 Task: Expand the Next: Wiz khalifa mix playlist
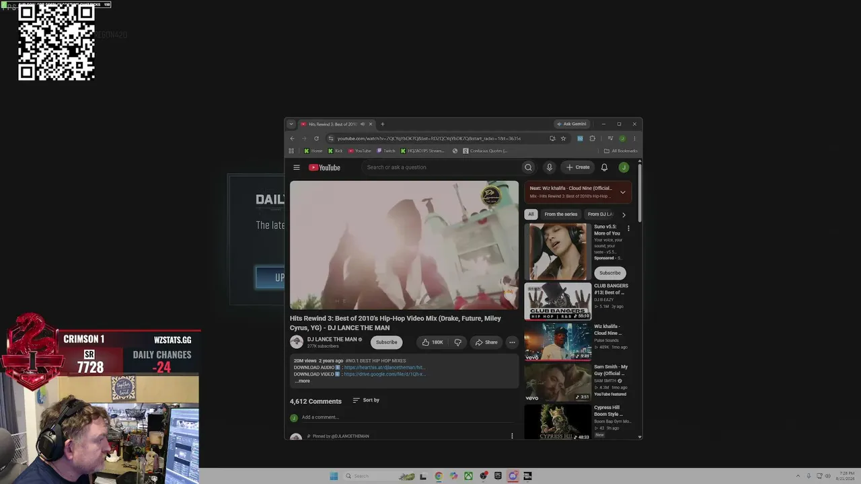[x=623, y=192]
